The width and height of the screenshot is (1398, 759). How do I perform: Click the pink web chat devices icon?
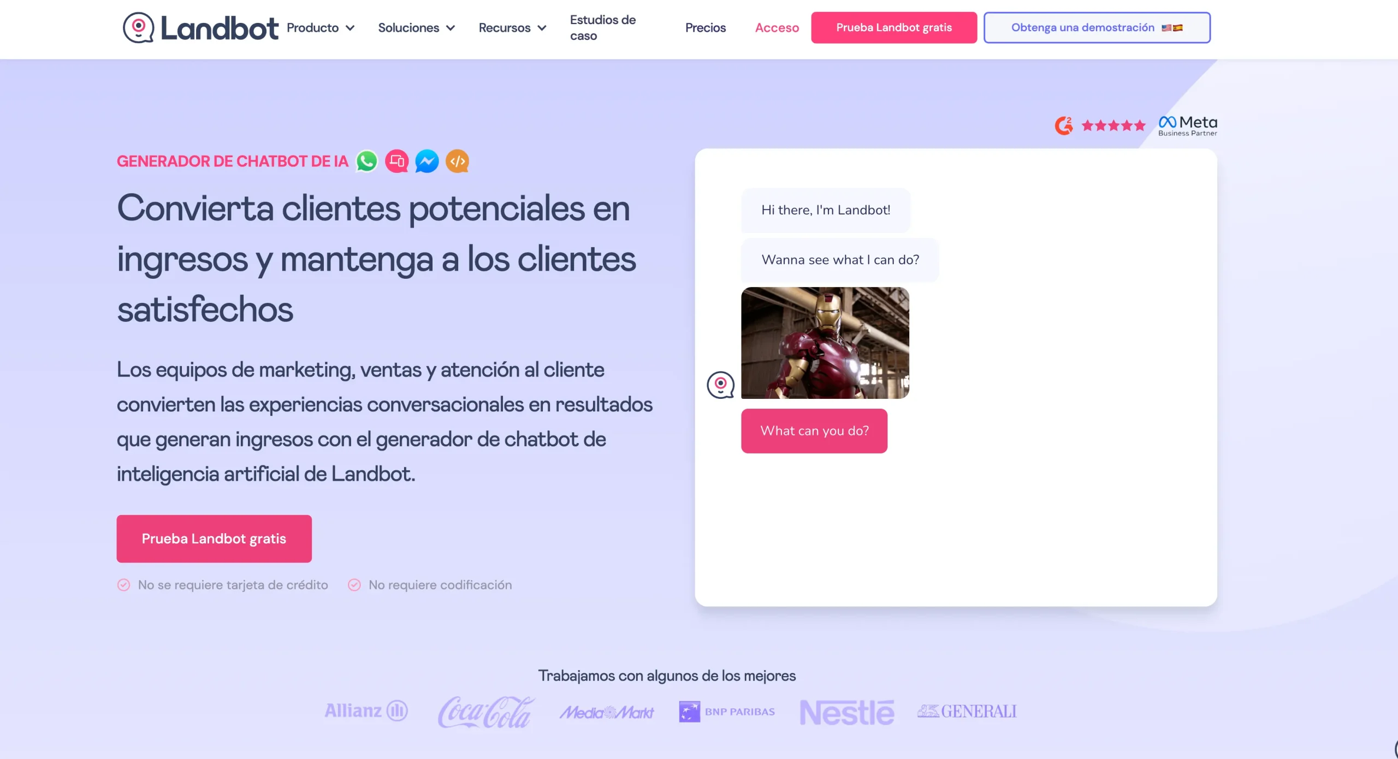click(397, 161)
